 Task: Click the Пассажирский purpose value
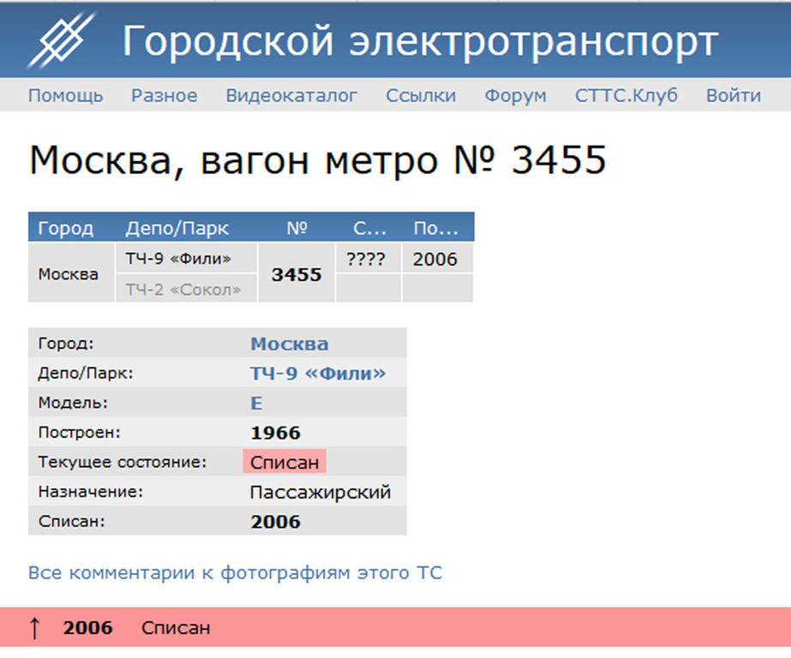[321, 492]
